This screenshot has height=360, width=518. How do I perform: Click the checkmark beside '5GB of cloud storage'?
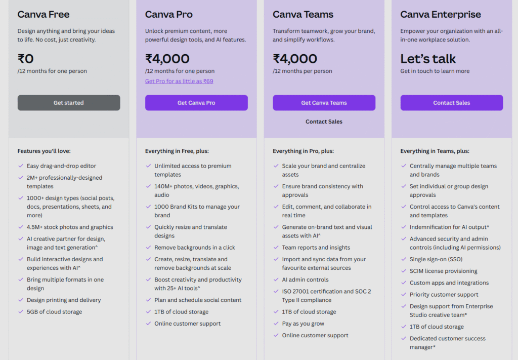pyautogui.click(x=20, y=311)
